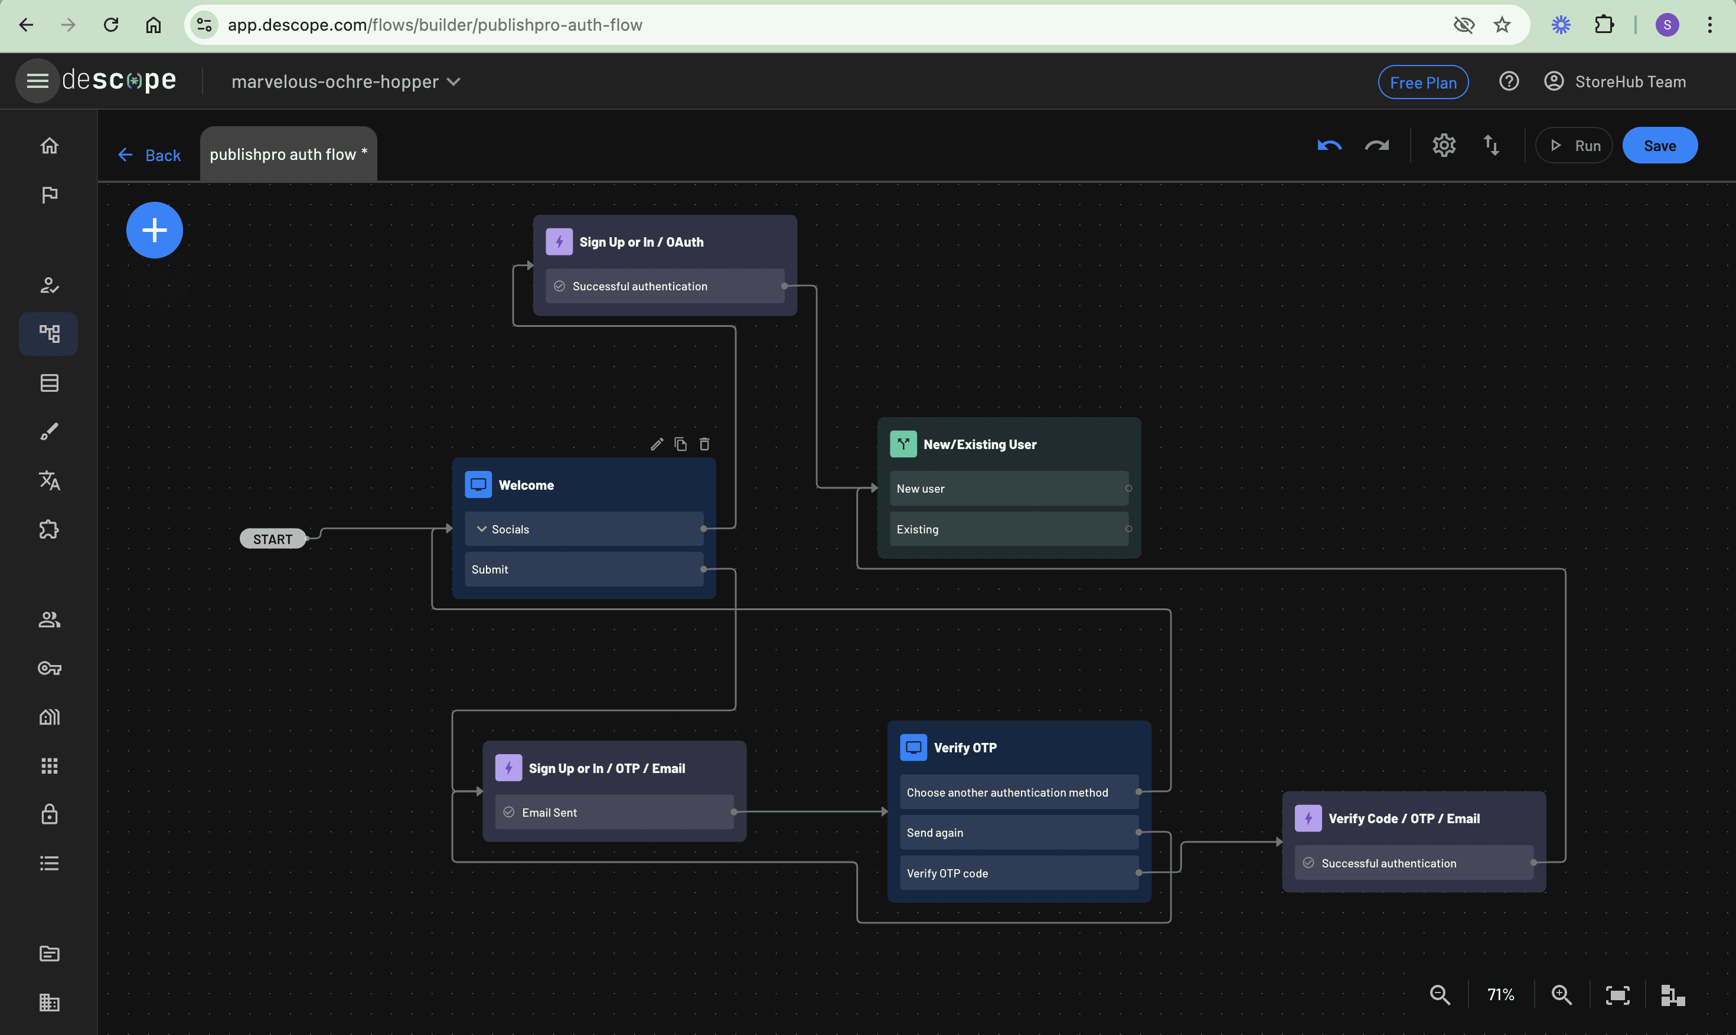The height and width of the screenshot is (1035, 1736).
Task: Zoom in on the flow canvas
Action: [1562, 994]
